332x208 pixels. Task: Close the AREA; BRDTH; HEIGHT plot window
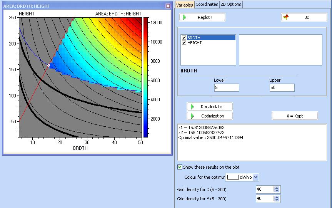[168, 6]
